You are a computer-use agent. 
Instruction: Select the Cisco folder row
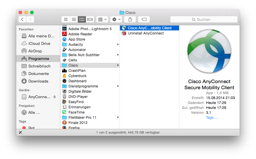[90, 65]
